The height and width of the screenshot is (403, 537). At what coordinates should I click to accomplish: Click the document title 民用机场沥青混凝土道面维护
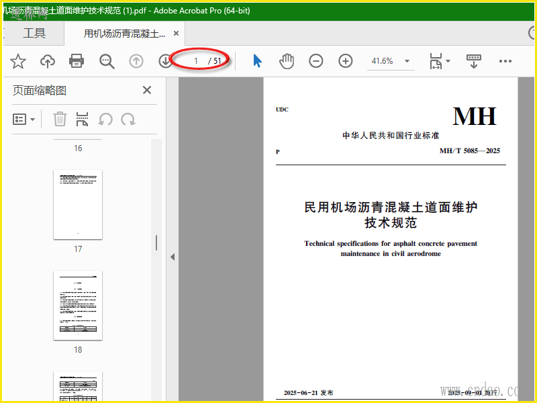391,208
